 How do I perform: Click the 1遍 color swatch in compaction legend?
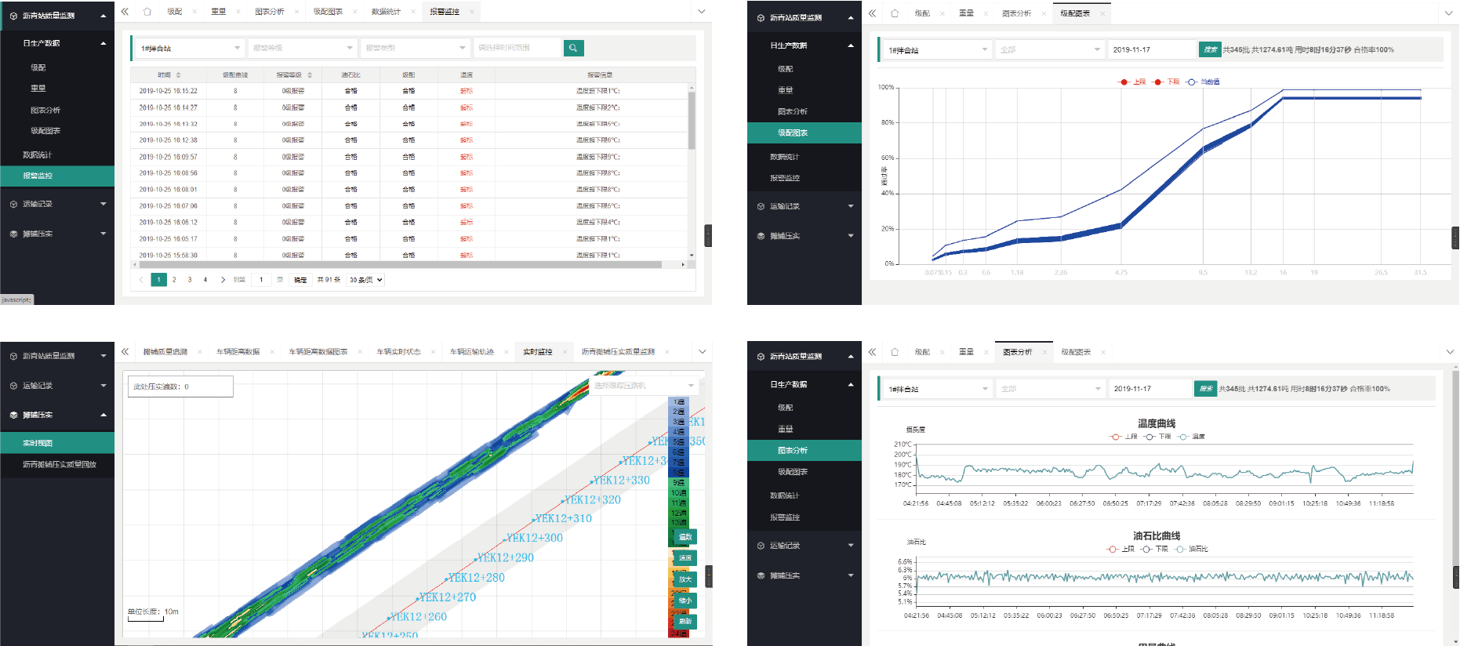coord(678,402)
